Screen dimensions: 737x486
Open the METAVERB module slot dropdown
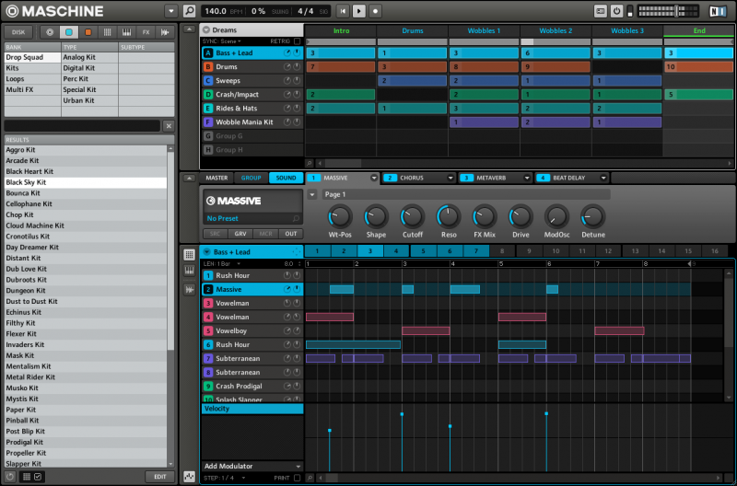tap(526, 178)
